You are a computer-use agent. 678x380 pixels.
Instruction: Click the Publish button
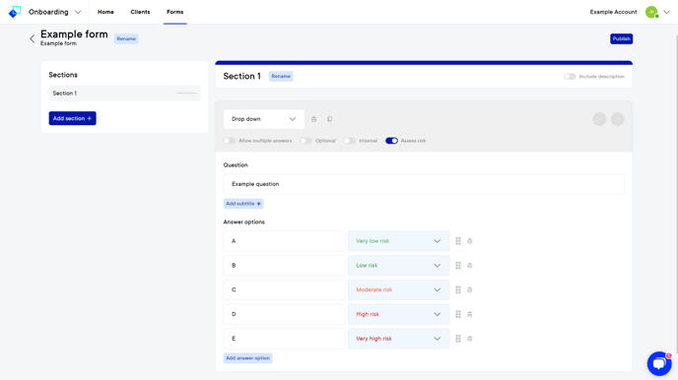pyautogui.click(x=622, y=38)
